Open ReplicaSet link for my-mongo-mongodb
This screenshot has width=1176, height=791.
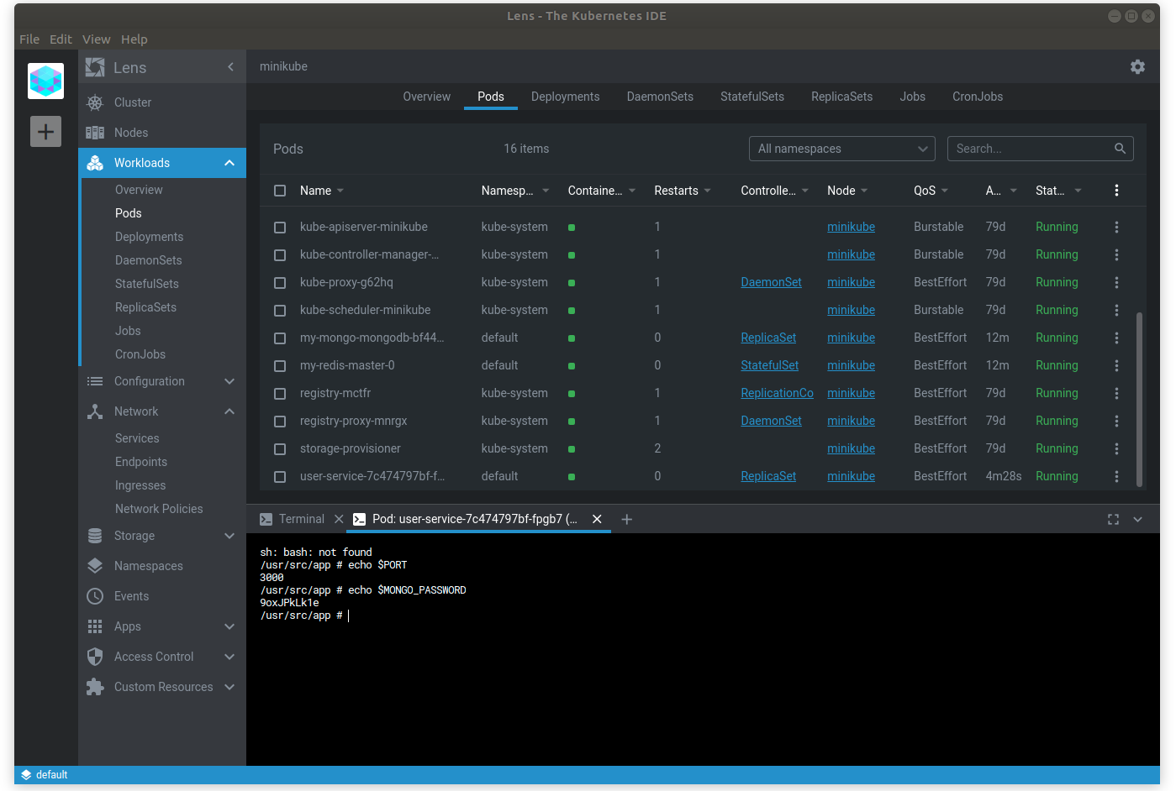pyautogui.click(x=768, y=338)
